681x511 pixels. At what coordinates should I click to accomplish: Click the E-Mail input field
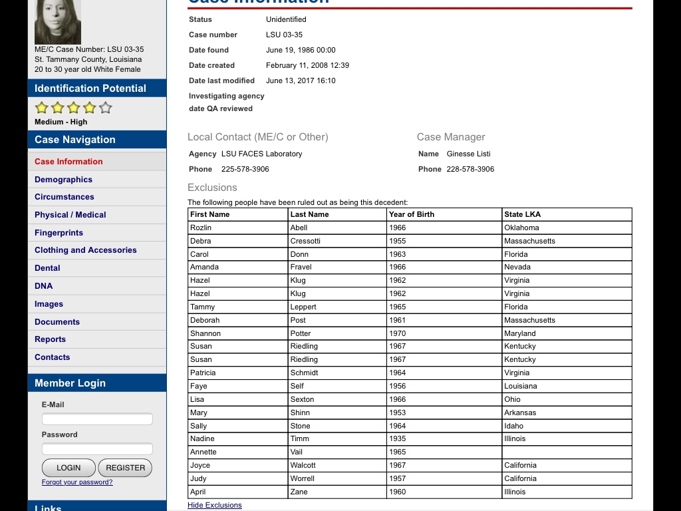(x=97, y=419)
